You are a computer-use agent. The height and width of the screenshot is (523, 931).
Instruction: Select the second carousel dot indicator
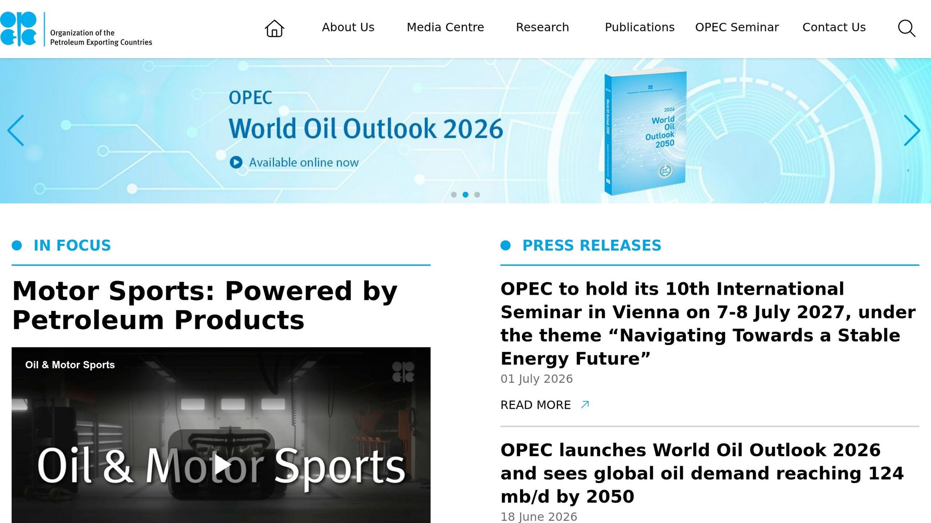pyautogui.click(x=465, y=195)
